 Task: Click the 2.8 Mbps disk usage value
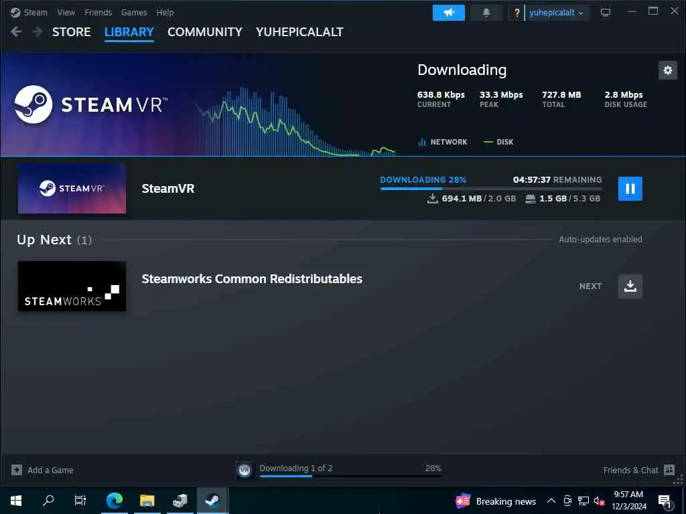tap(624, 95)
